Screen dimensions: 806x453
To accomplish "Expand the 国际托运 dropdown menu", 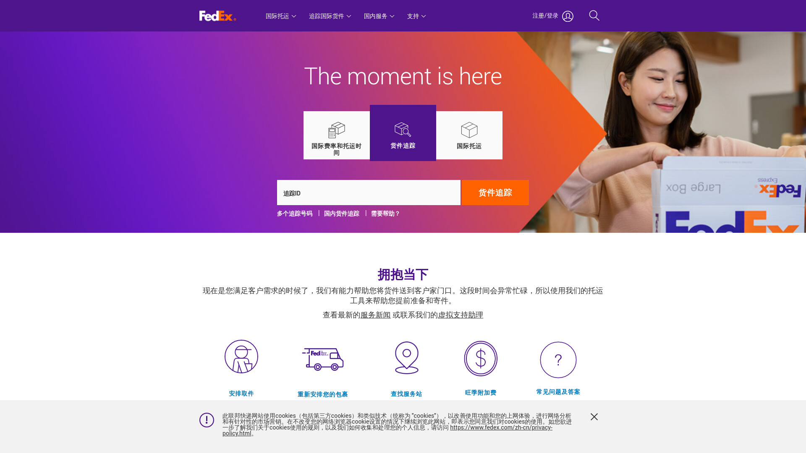I will [x=281, y=16].
